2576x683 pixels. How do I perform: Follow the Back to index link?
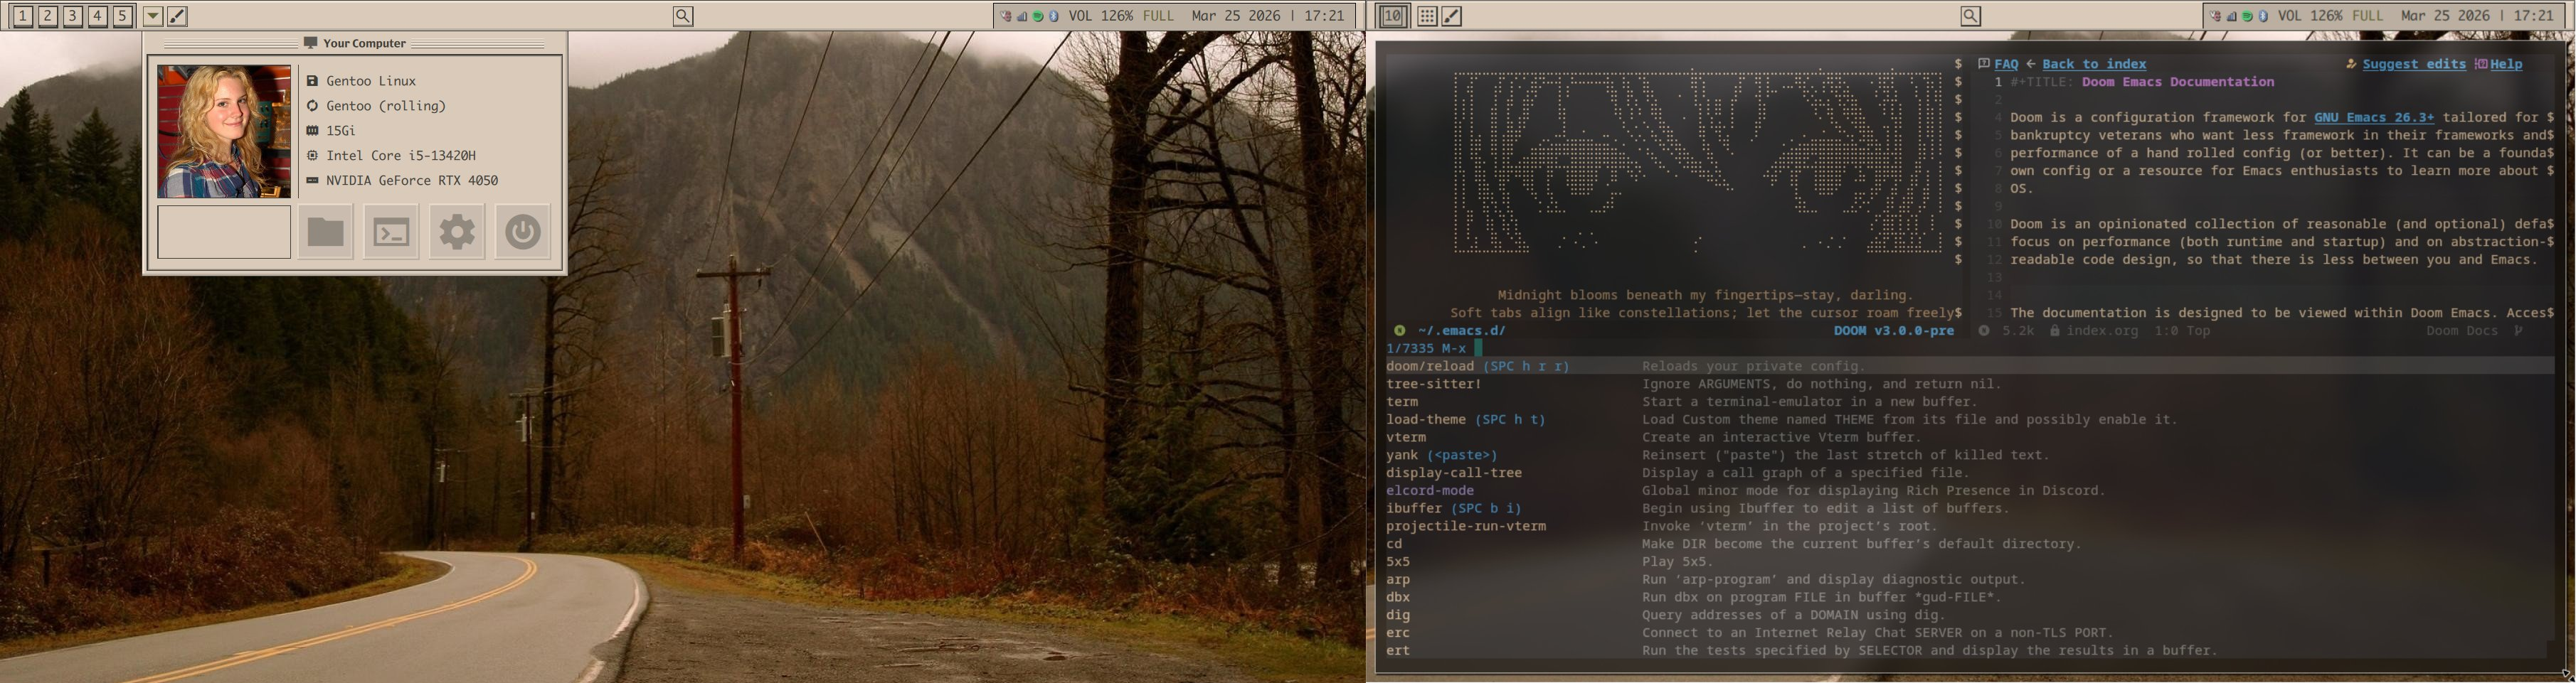pos(2094,64)
